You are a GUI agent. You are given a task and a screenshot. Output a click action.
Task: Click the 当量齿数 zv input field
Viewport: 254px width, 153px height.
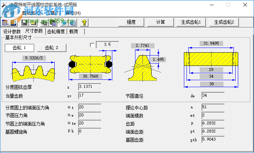point(90,96)
